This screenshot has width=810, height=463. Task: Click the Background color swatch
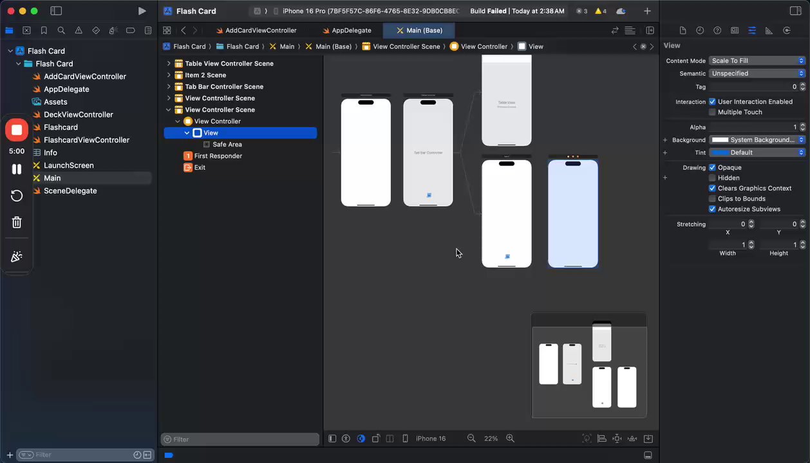pos(720,140)
